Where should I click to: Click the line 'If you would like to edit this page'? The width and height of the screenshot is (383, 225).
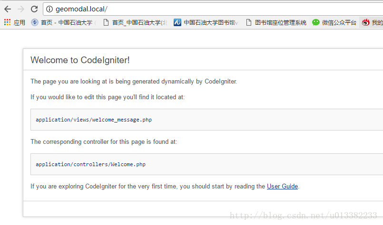click(108, 97)
